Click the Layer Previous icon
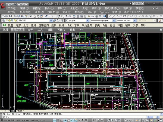The height and width of the screenshot is (122, 163). [58, 20]
